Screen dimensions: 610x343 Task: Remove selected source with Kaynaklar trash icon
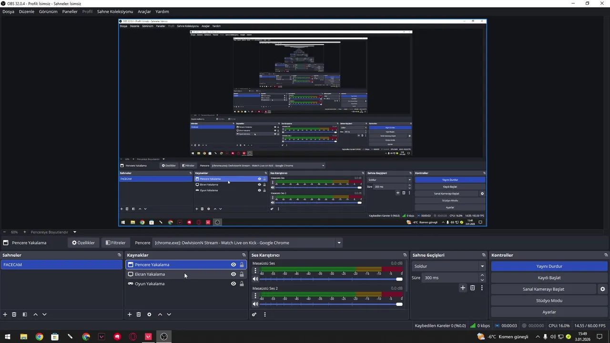tap(139, 314)
